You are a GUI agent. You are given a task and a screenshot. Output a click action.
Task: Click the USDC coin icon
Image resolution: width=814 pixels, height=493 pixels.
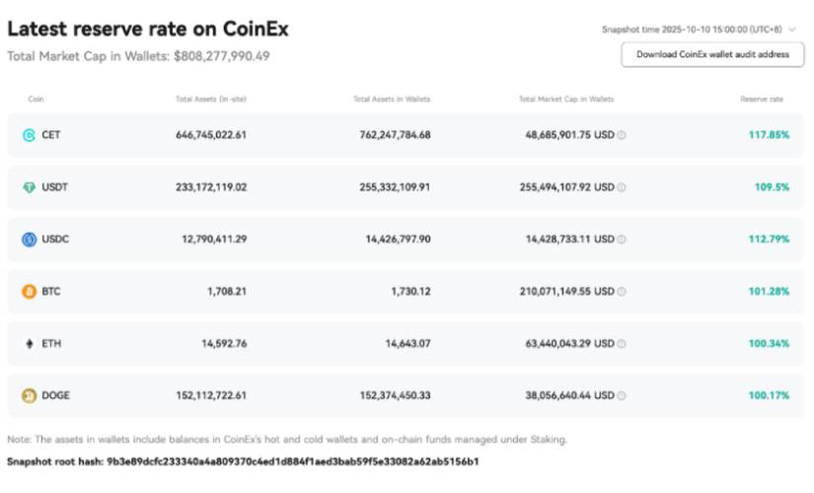(x=29, y=240)
